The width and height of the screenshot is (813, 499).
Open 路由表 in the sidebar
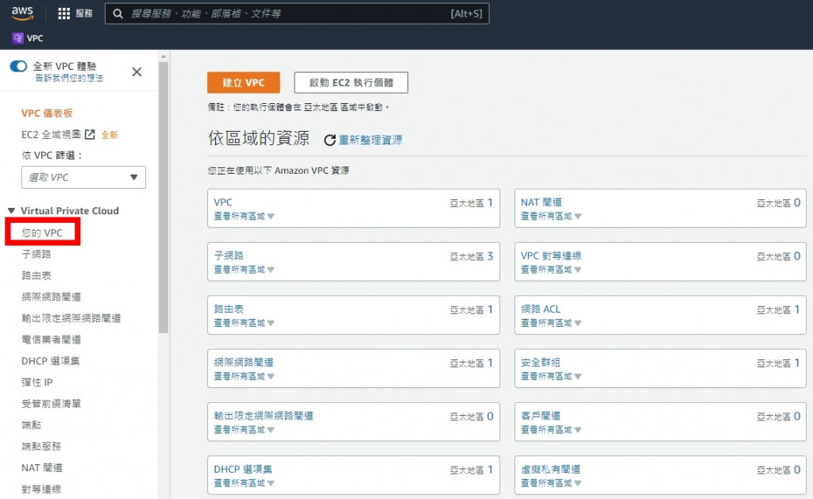click(37, 275)
